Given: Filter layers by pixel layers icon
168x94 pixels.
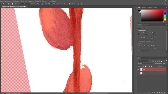Looking at the screenshot, I should [153, 61].
